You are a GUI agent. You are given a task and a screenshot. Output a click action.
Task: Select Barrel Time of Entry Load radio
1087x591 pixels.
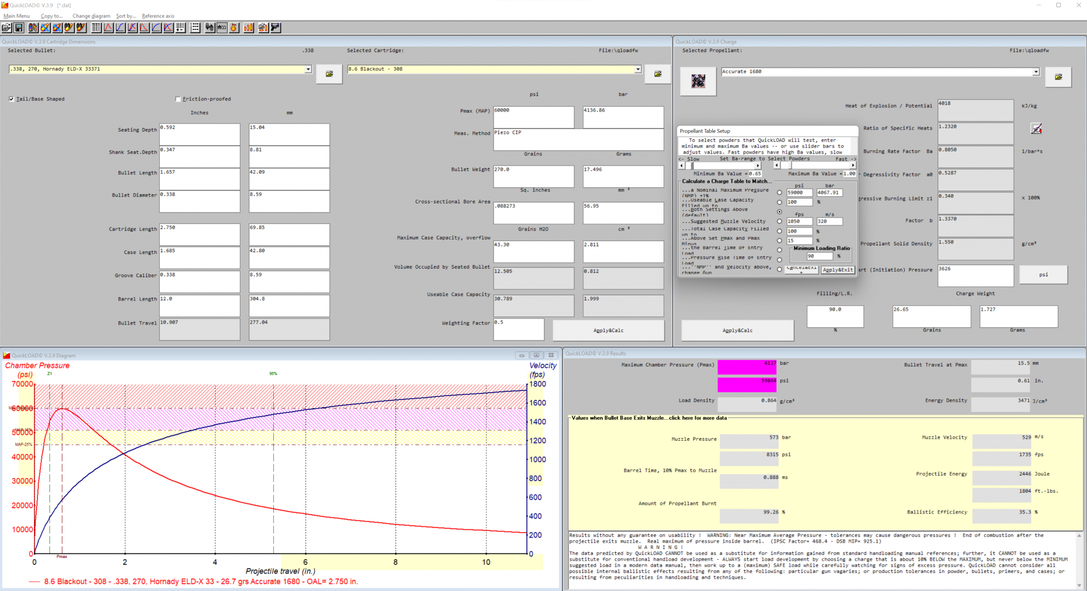pyautogui.click(x=779, y=250)
